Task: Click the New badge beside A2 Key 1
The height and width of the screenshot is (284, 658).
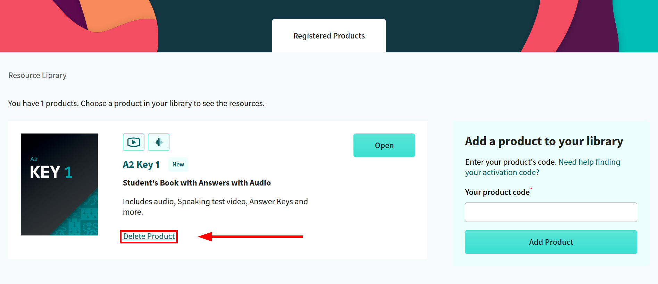Action: click(178, 164)
